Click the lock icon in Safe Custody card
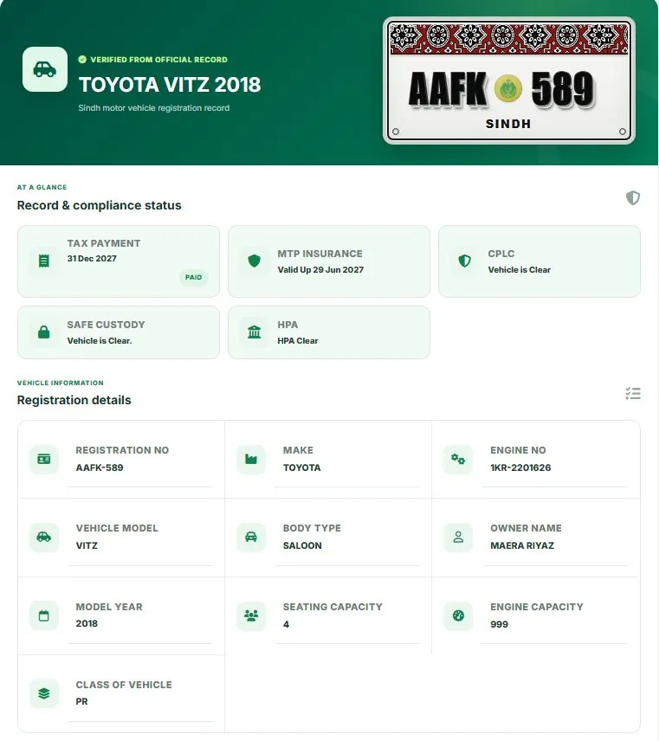Image resolution: width=659 pixels, height=741 pixels. click(x=44, y=332)
